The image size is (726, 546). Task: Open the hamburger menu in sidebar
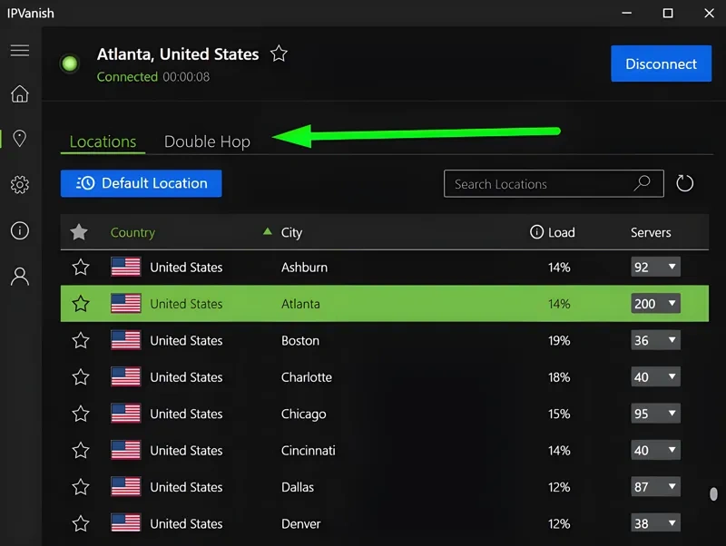point(20,50)
